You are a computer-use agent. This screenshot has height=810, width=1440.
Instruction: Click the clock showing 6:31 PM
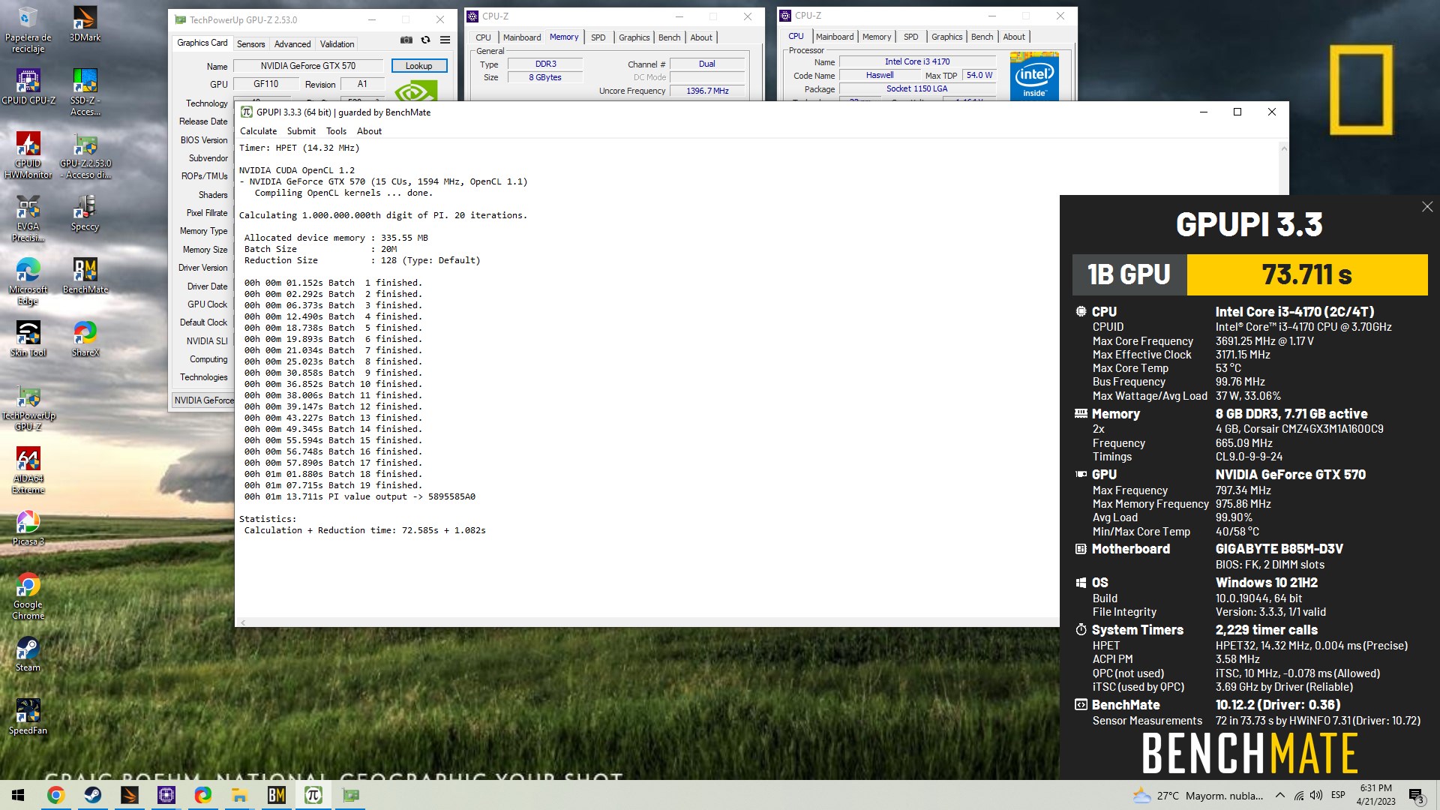click(x=1375, y=795)
